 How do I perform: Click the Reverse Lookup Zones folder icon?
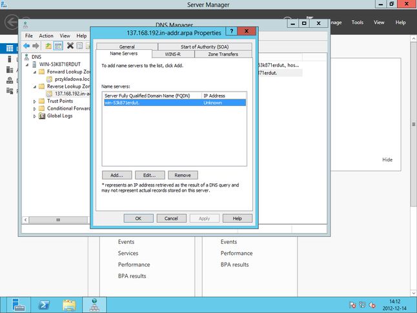coord(42,86)
